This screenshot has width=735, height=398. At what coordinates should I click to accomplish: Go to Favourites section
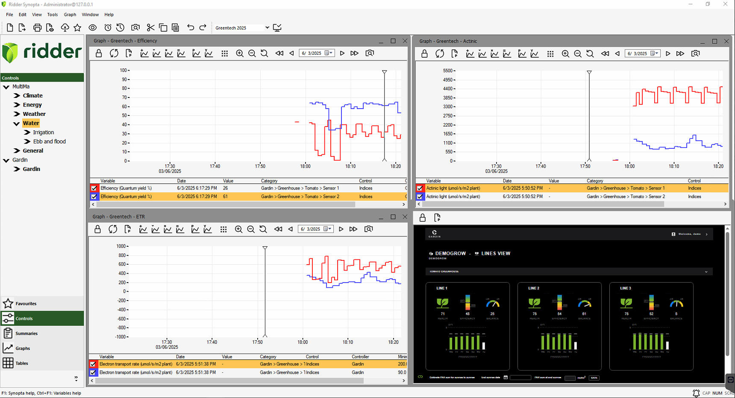point(26,304)
